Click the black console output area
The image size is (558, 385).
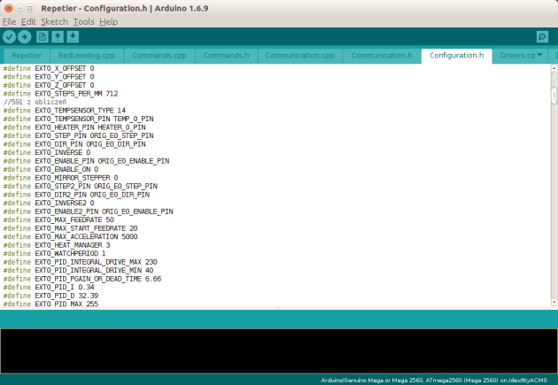point(279,350)
